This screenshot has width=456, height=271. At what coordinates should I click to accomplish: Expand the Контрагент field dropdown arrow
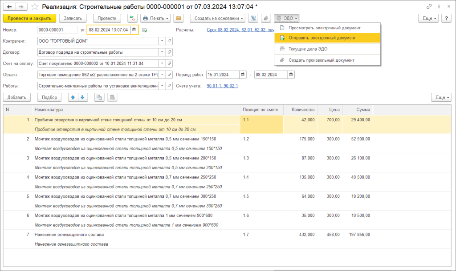pos(162,41)
